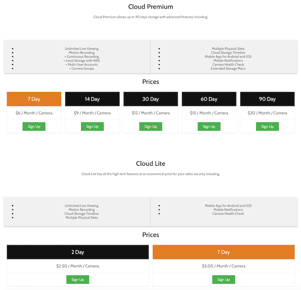
Task: Click Sign Up under 30 Day plan
Action: coord(150,127)
